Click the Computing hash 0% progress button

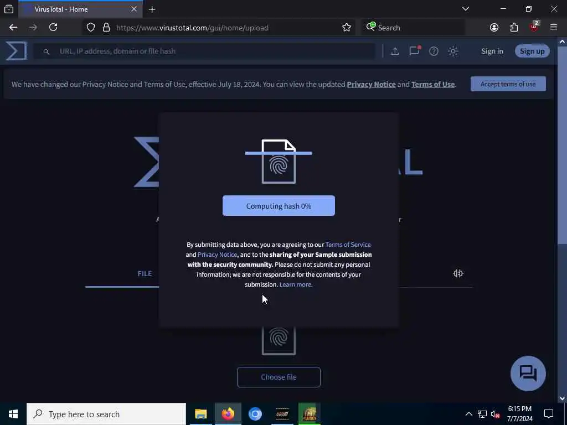click(x=279, y=206)
